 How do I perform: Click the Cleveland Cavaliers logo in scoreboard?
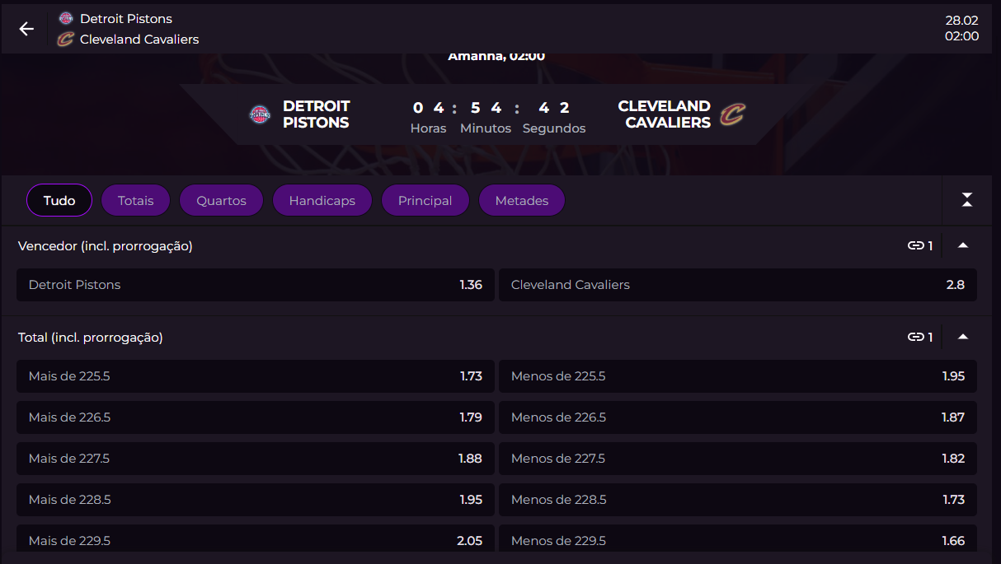pos(731,114)
